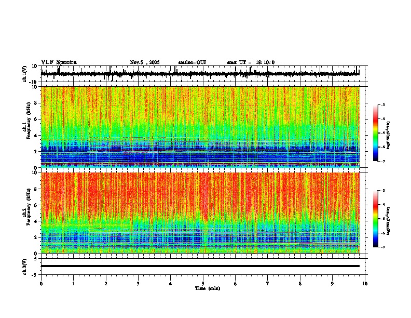This screenshot has height=318, width=411.
Task: Click the 4 kHz tick on ch.1 frequency axis
Action: click(36, 136)
